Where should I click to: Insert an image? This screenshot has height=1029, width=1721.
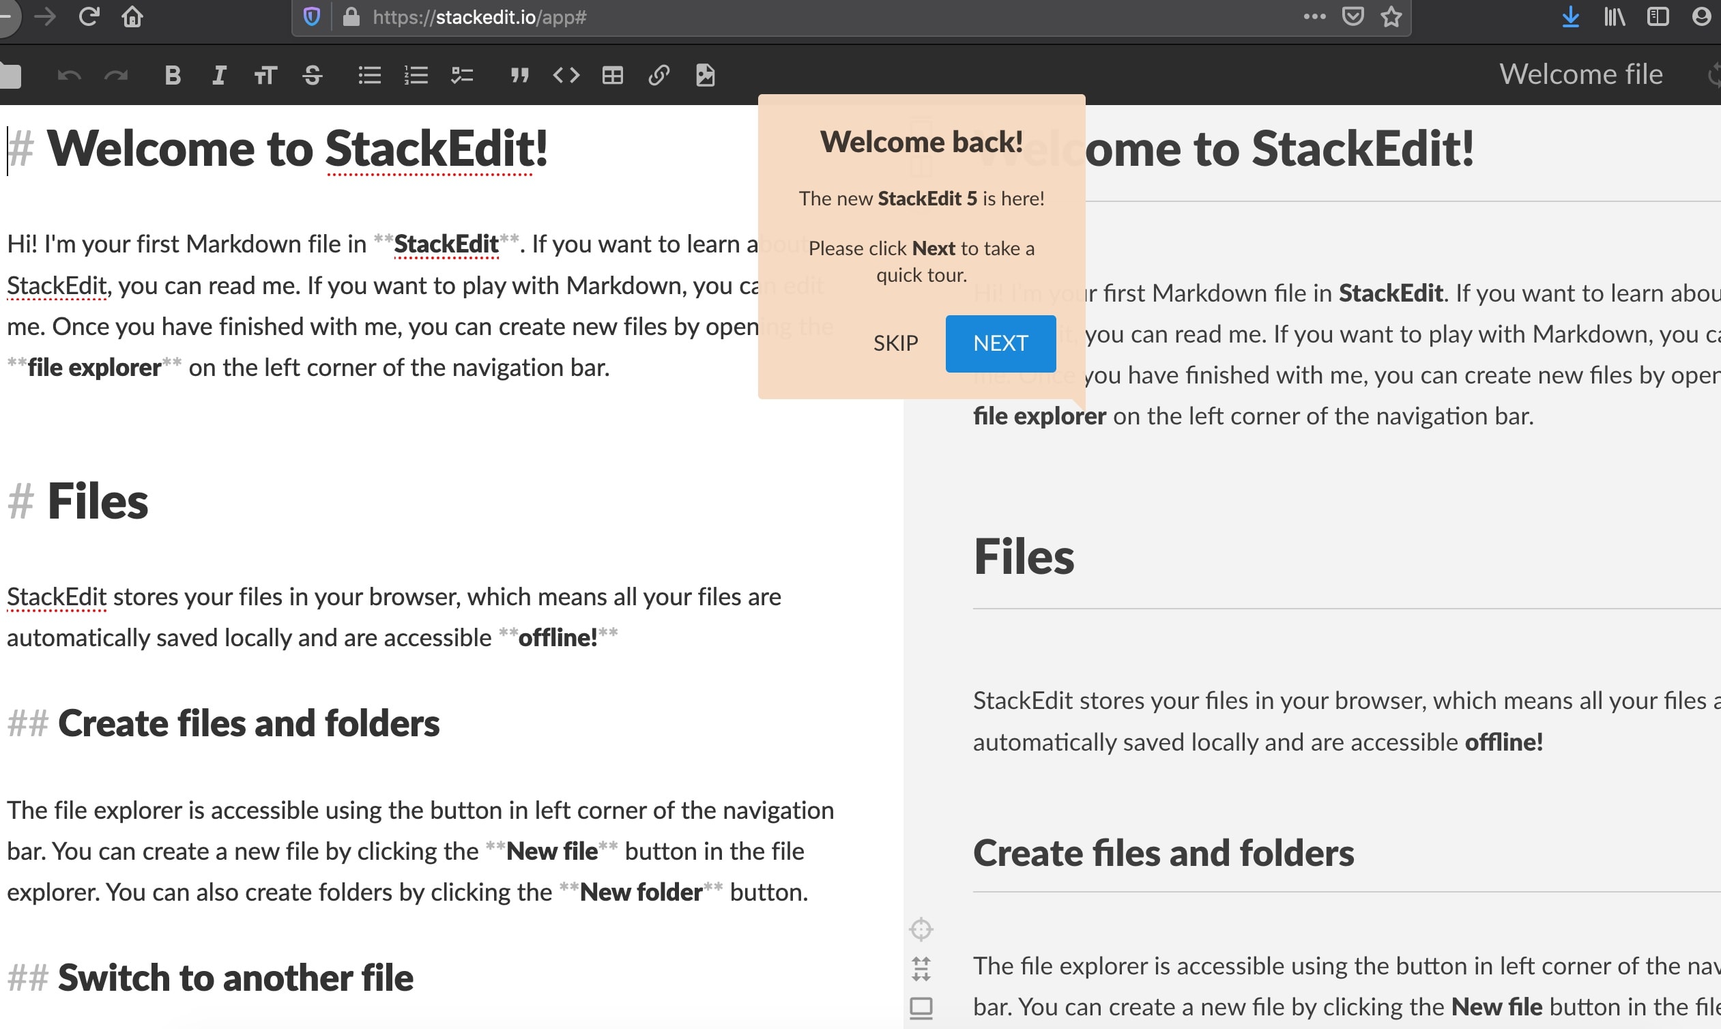[705, 75]
